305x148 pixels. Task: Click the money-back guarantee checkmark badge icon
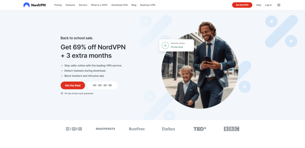tap(62, 93)
